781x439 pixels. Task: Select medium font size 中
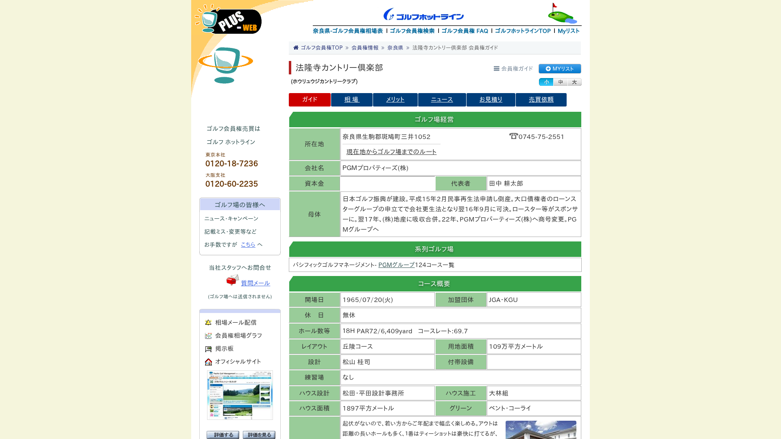click(560, 82)
